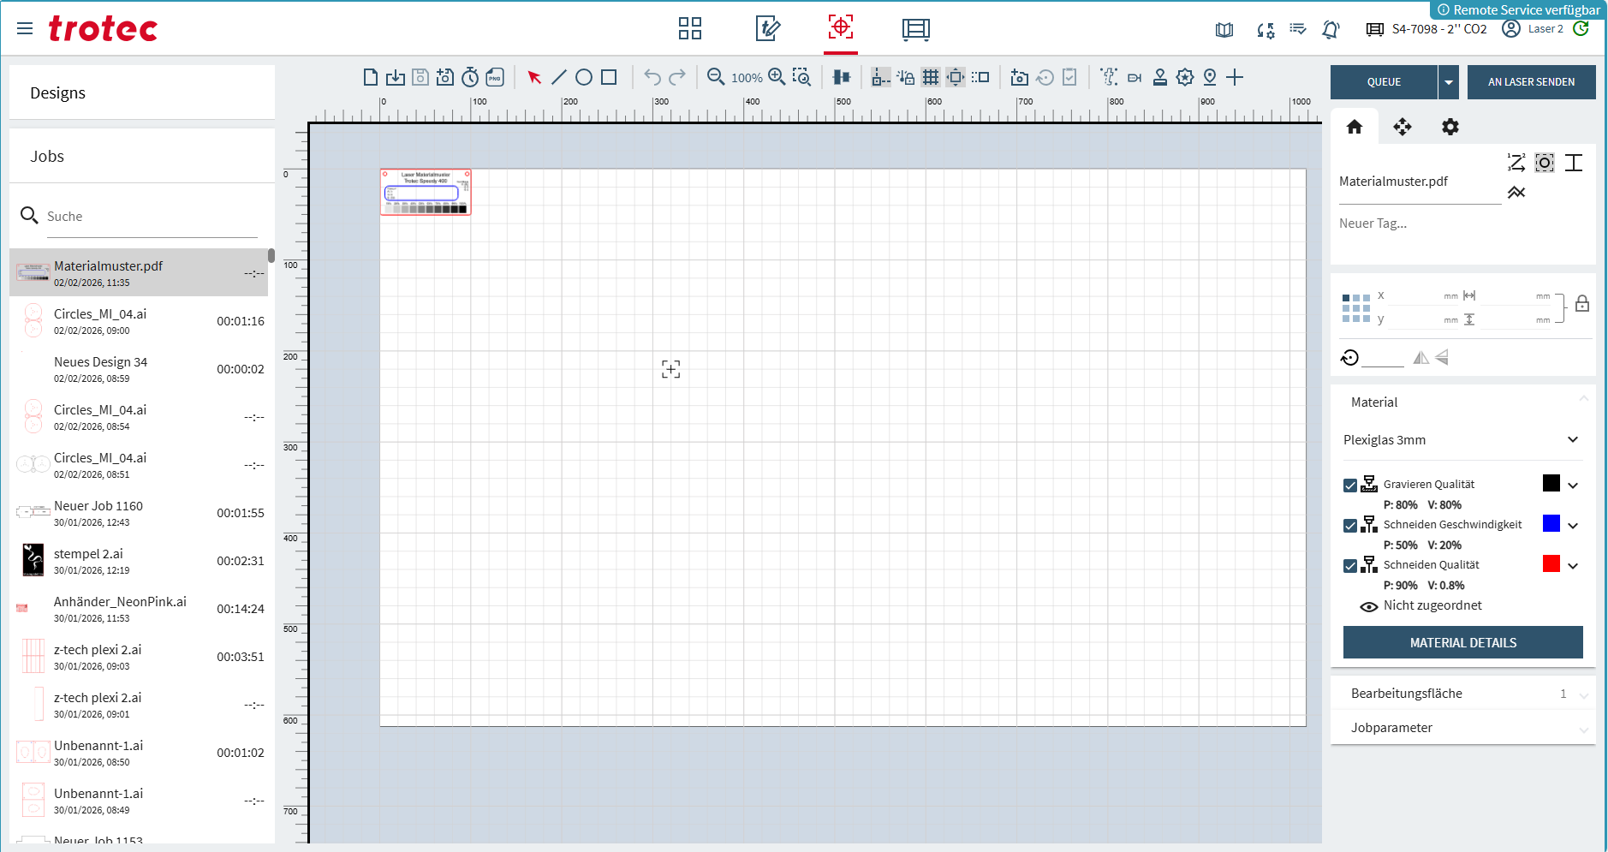Create a new blank design

(x=370, y=78)
